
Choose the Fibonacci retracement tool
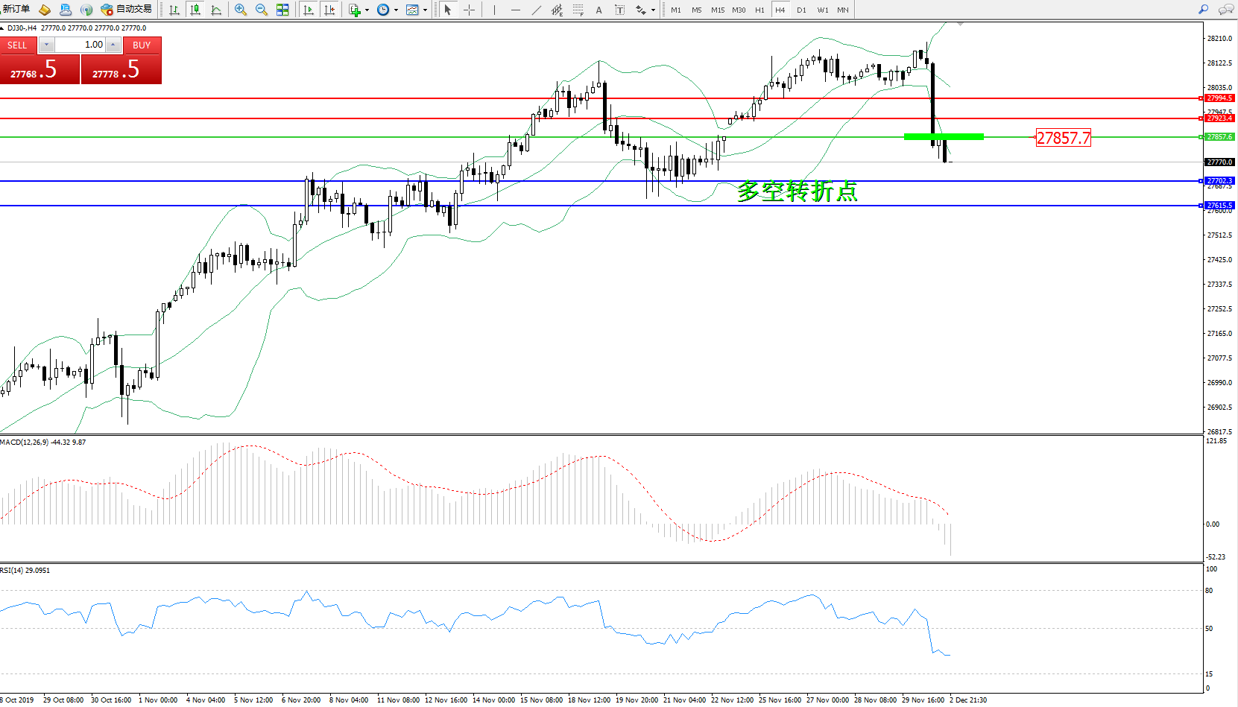(x=578, y=10)
